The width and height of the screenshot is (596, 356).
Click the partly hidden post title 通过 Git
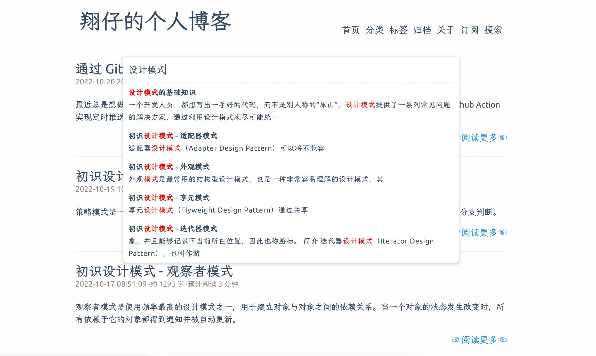click(99, 69)
